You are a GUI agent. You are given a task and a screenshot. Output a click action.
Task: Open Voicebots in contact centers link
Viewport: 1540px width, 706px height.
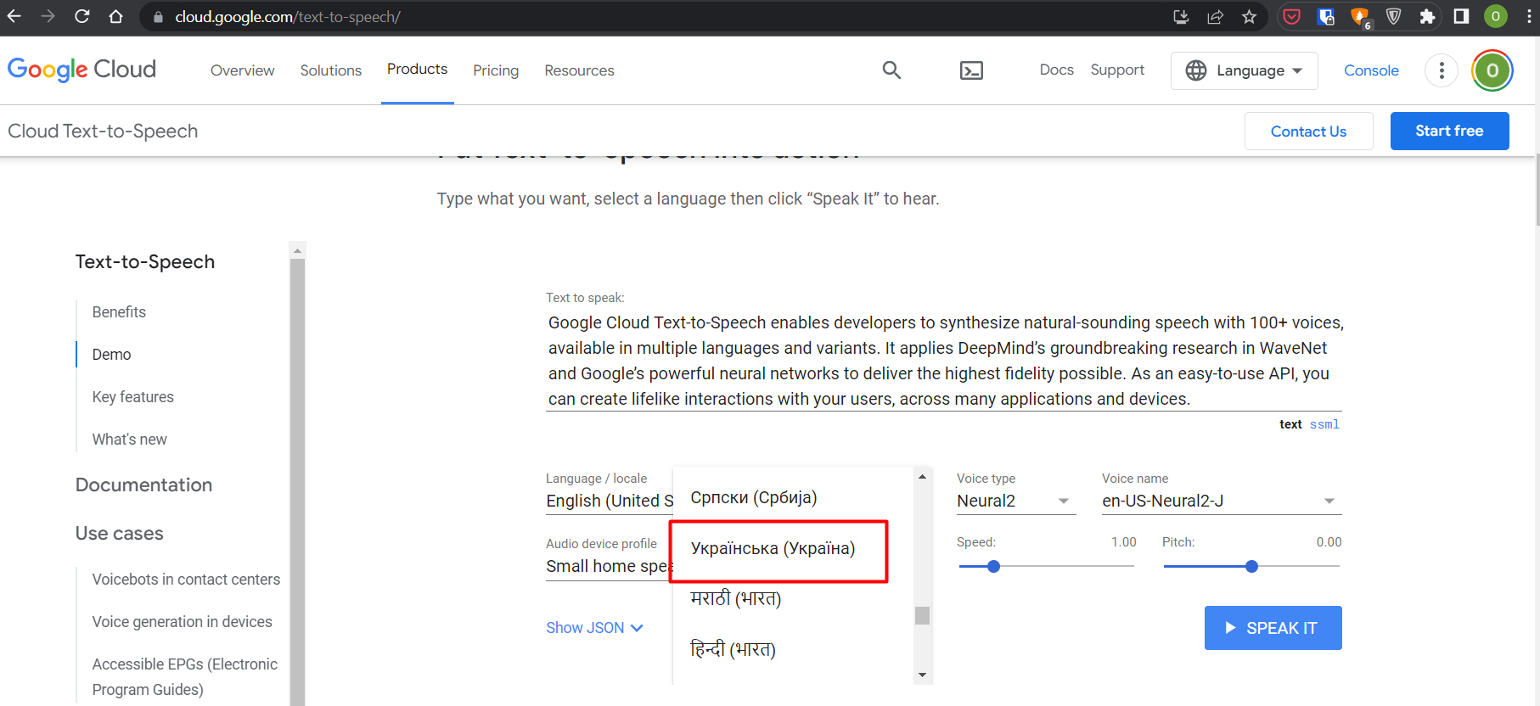(186, 580)
